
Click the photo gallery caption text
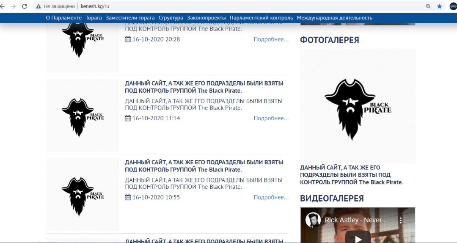pyautogui.click(x=352, y=175)
